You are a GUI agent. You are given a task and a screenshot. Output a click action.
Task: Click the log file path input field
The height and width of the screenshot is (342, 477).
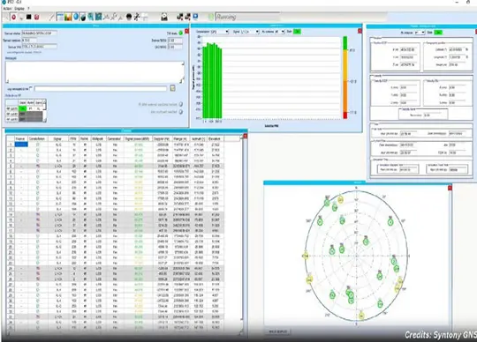(x=101, y=88)
